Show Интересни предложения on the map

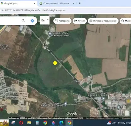coord(103,21)
